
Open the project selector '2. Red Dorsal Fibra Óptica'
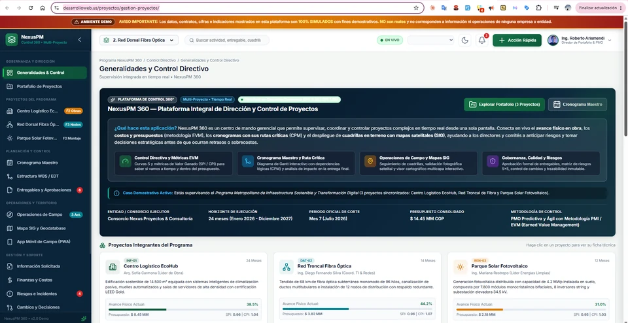tap(139, 40)
